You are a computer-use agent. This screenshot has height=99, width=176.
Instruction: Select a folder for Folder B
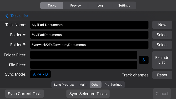(x=162, y=45)
